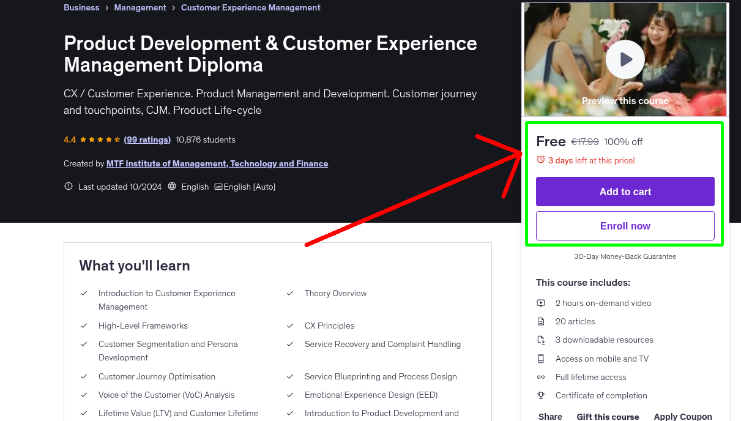
Task: Click the globe icon next to English
Action: tap(171, 186)
